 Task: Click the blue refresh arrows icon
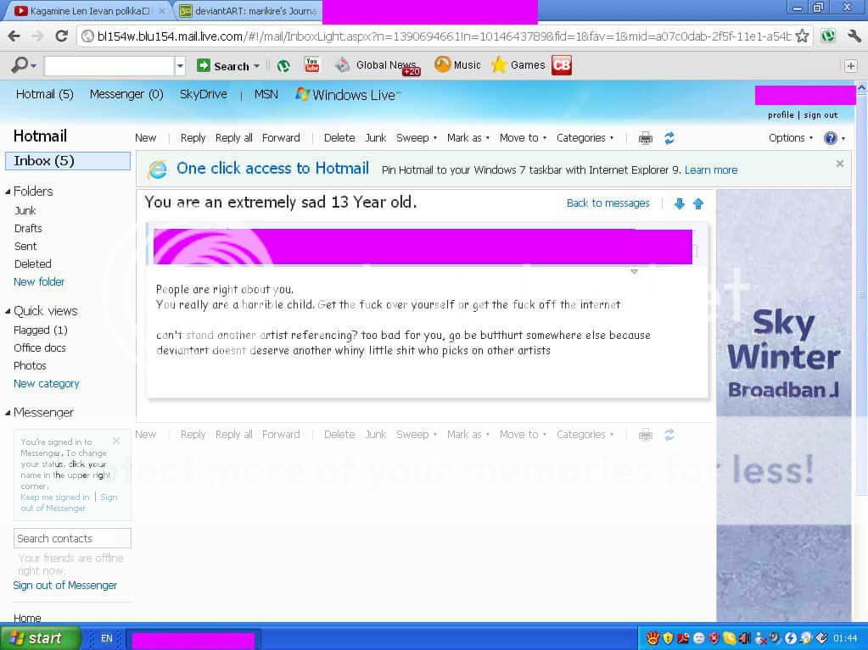pos(669,138)
